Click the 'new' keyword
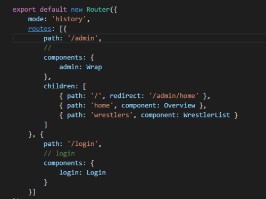Screen dimensions: 266x199 coord(77,10)
